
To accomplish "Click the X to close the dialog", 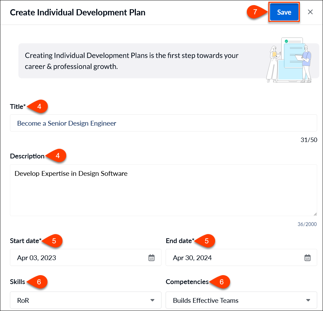I will 310,12.
